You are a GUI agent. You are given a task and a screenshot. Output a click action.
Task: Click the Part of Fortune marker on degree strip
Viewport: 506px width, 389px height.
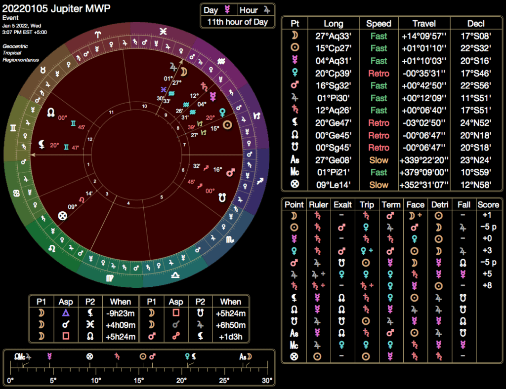point(89,356)
